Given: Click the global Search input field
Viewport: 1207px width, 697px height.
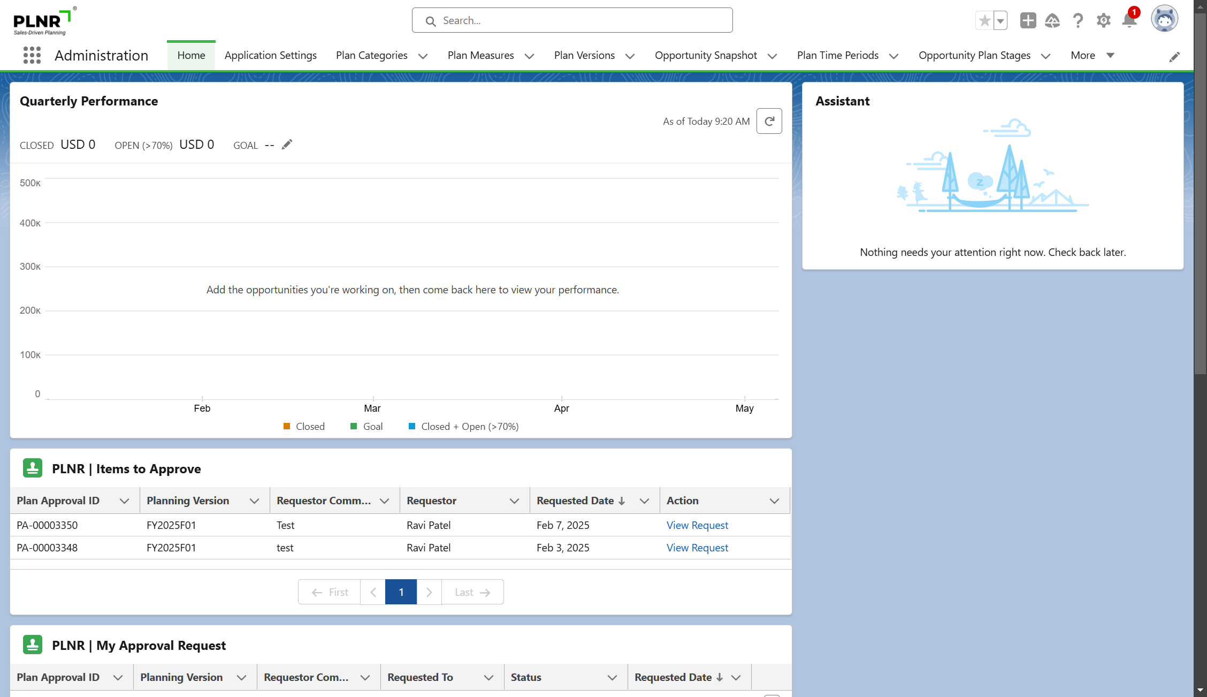Looking at the screenshot, I should click(x=572, y=20).
